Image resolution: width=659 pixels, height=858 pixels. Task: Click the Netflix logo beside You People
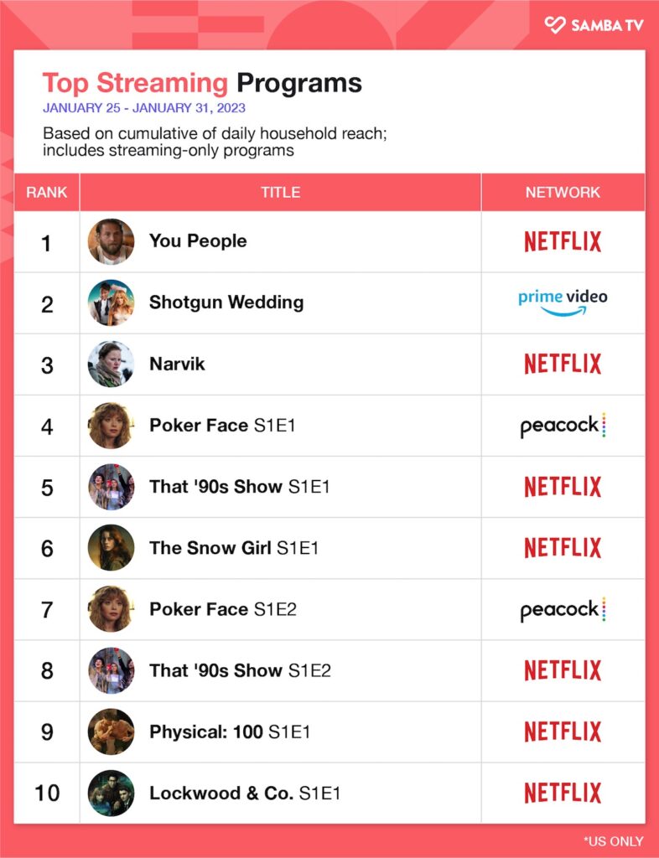(563, 241)
